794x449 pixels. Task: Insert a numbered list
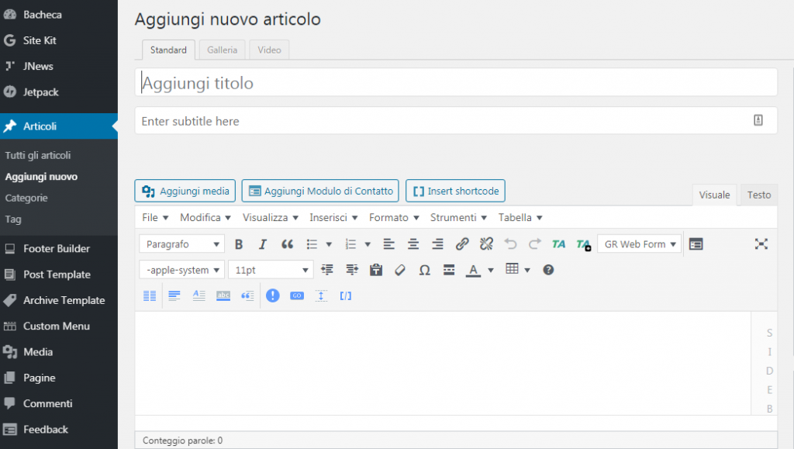tap(350, 244)
